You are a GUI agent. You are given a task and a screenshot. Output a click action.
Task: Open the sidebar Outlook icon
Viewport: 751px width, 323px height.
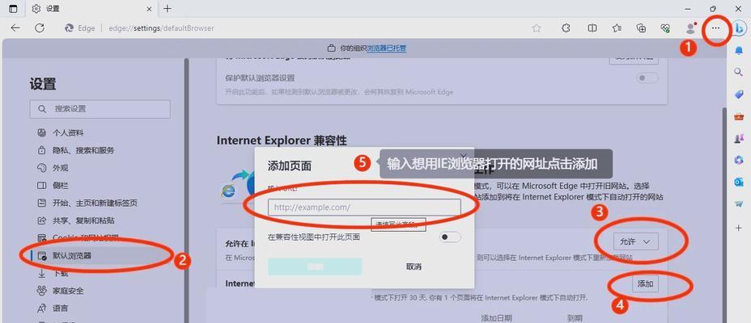(739, 182)
